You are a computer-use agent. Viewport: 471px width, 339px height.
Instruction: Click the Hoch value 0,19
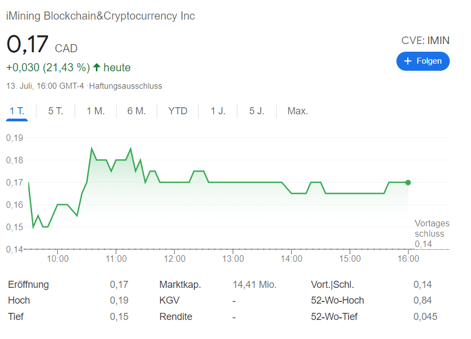pyautogui.click(x=119, y=300)
